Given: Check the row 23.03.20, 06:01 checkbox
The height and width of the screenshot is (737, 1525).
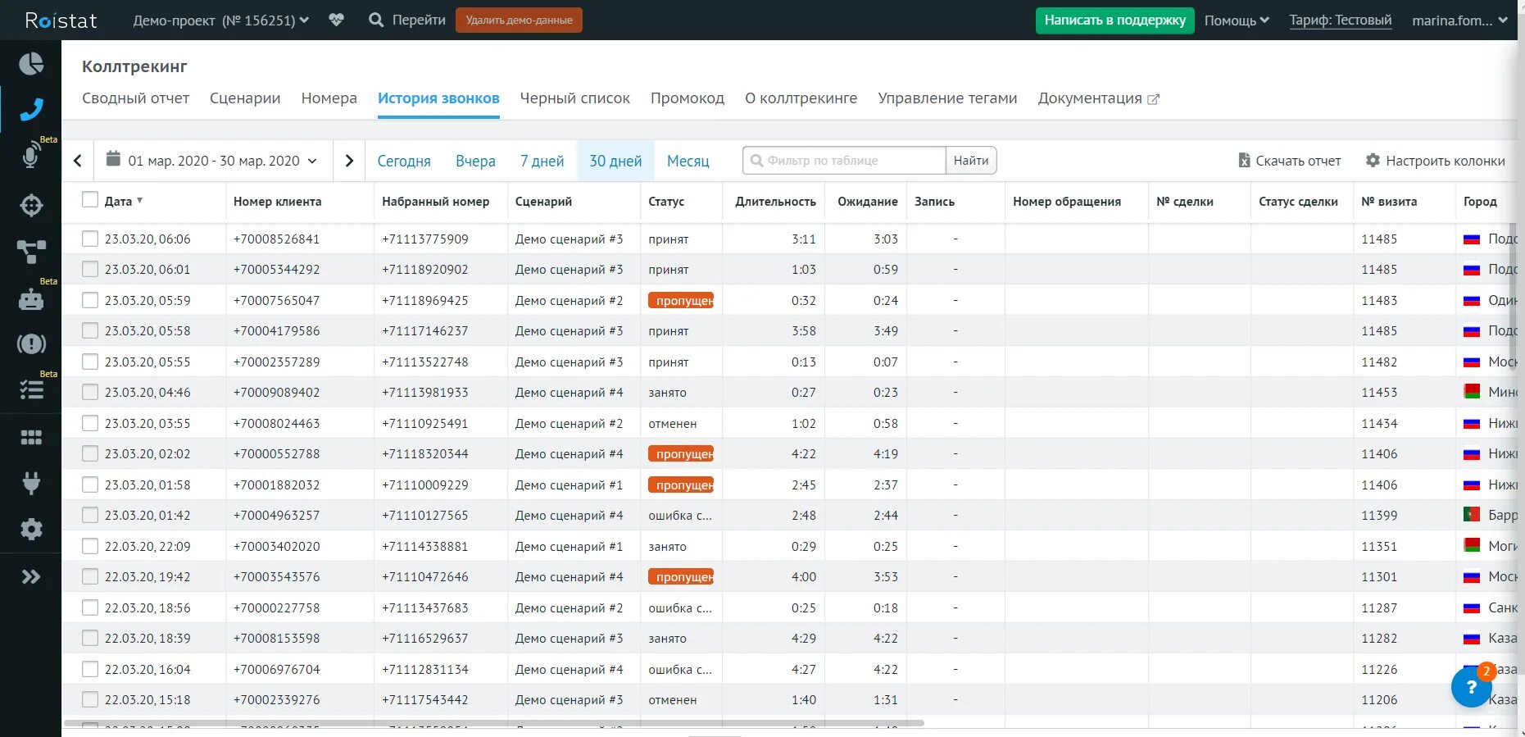Looking at the screenshot, I should [90, 269].
